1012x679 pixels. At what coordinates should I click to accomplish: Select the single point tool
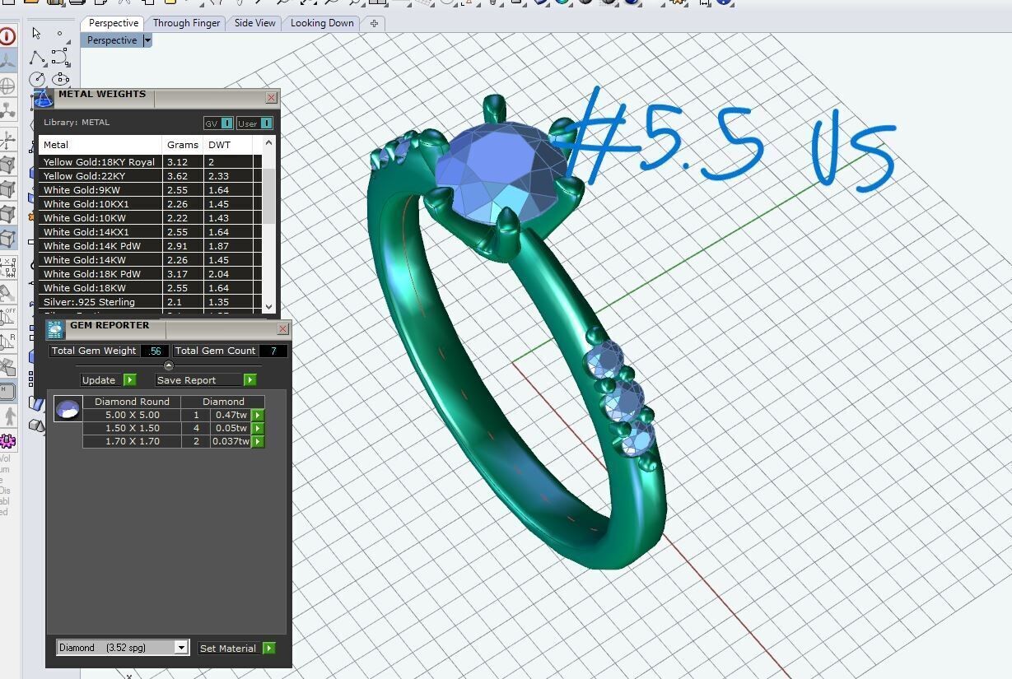pos(60,34)
